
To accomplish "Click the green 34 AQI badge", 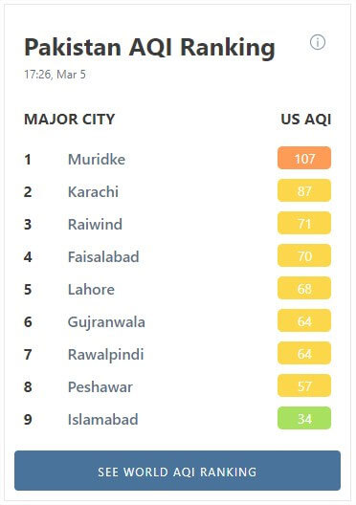I will pyautogui.click(x=304, y=418).
